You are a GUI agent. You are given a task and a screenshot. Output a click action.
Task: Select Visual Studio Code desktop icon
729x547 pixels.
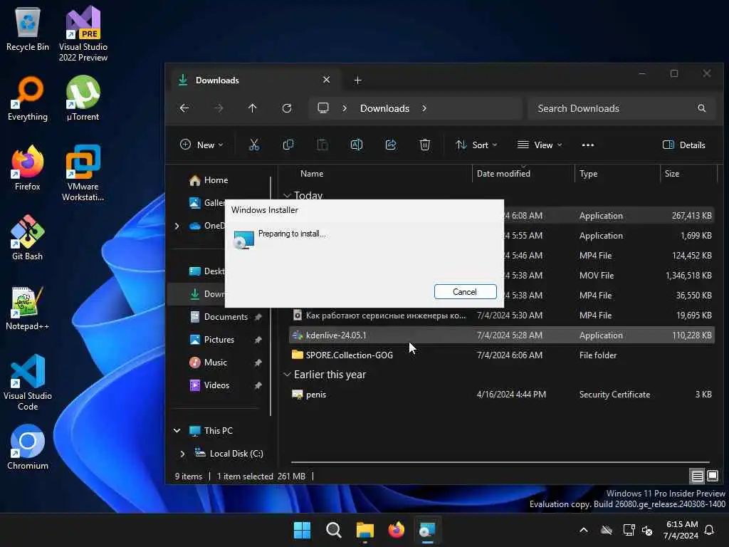coord(28,382)
